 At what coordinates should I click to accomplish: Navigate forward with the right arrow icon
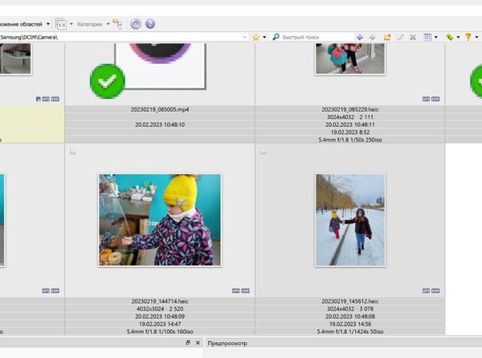pos(372,37)
